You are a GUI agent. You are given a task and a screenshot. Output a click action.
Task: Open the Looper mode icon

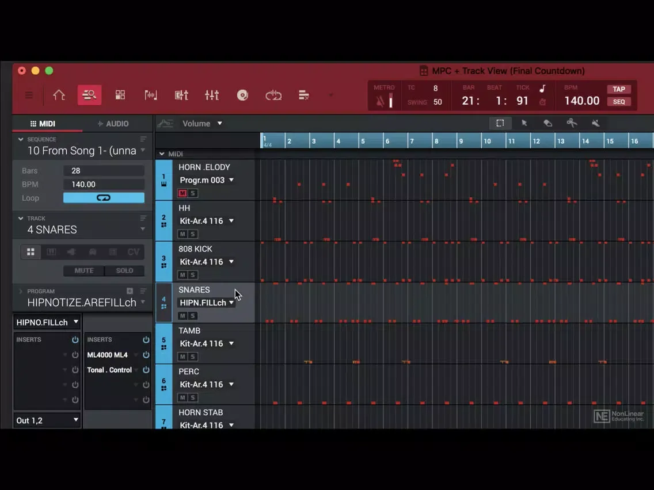tap(273, 95)
